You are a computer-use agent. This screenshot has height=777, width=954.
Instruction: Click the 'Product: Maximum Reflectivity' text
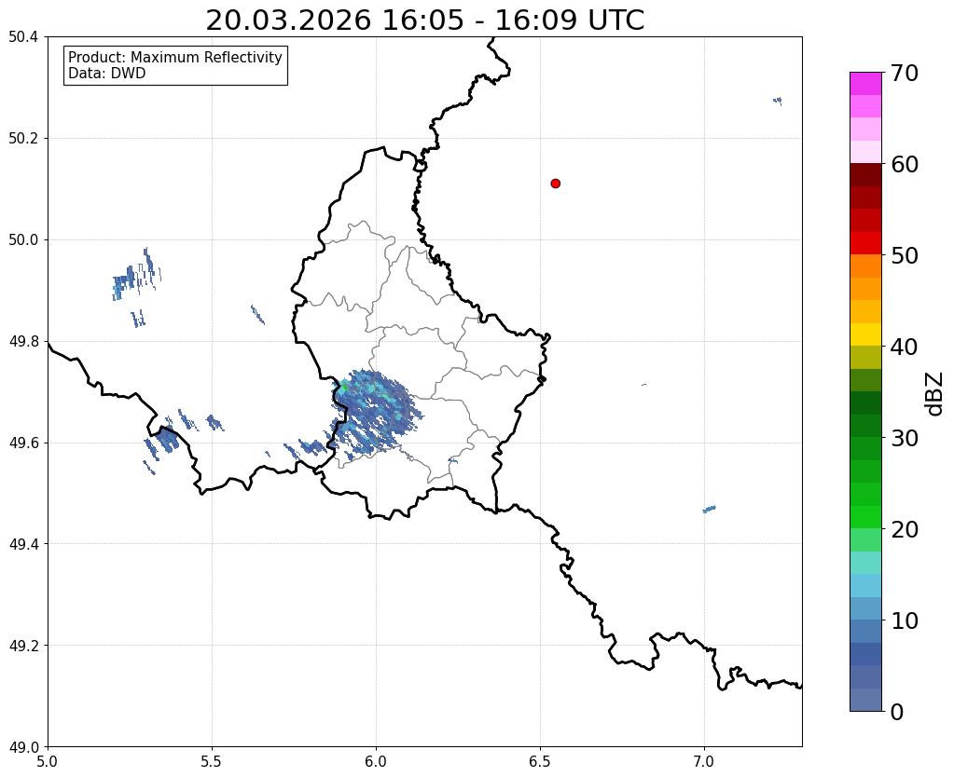coord(175,57)
